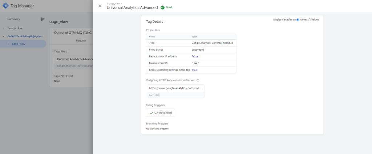Click 'Enable overriding settings in this tag' row name
372x154 pixels.
(169, 70)
